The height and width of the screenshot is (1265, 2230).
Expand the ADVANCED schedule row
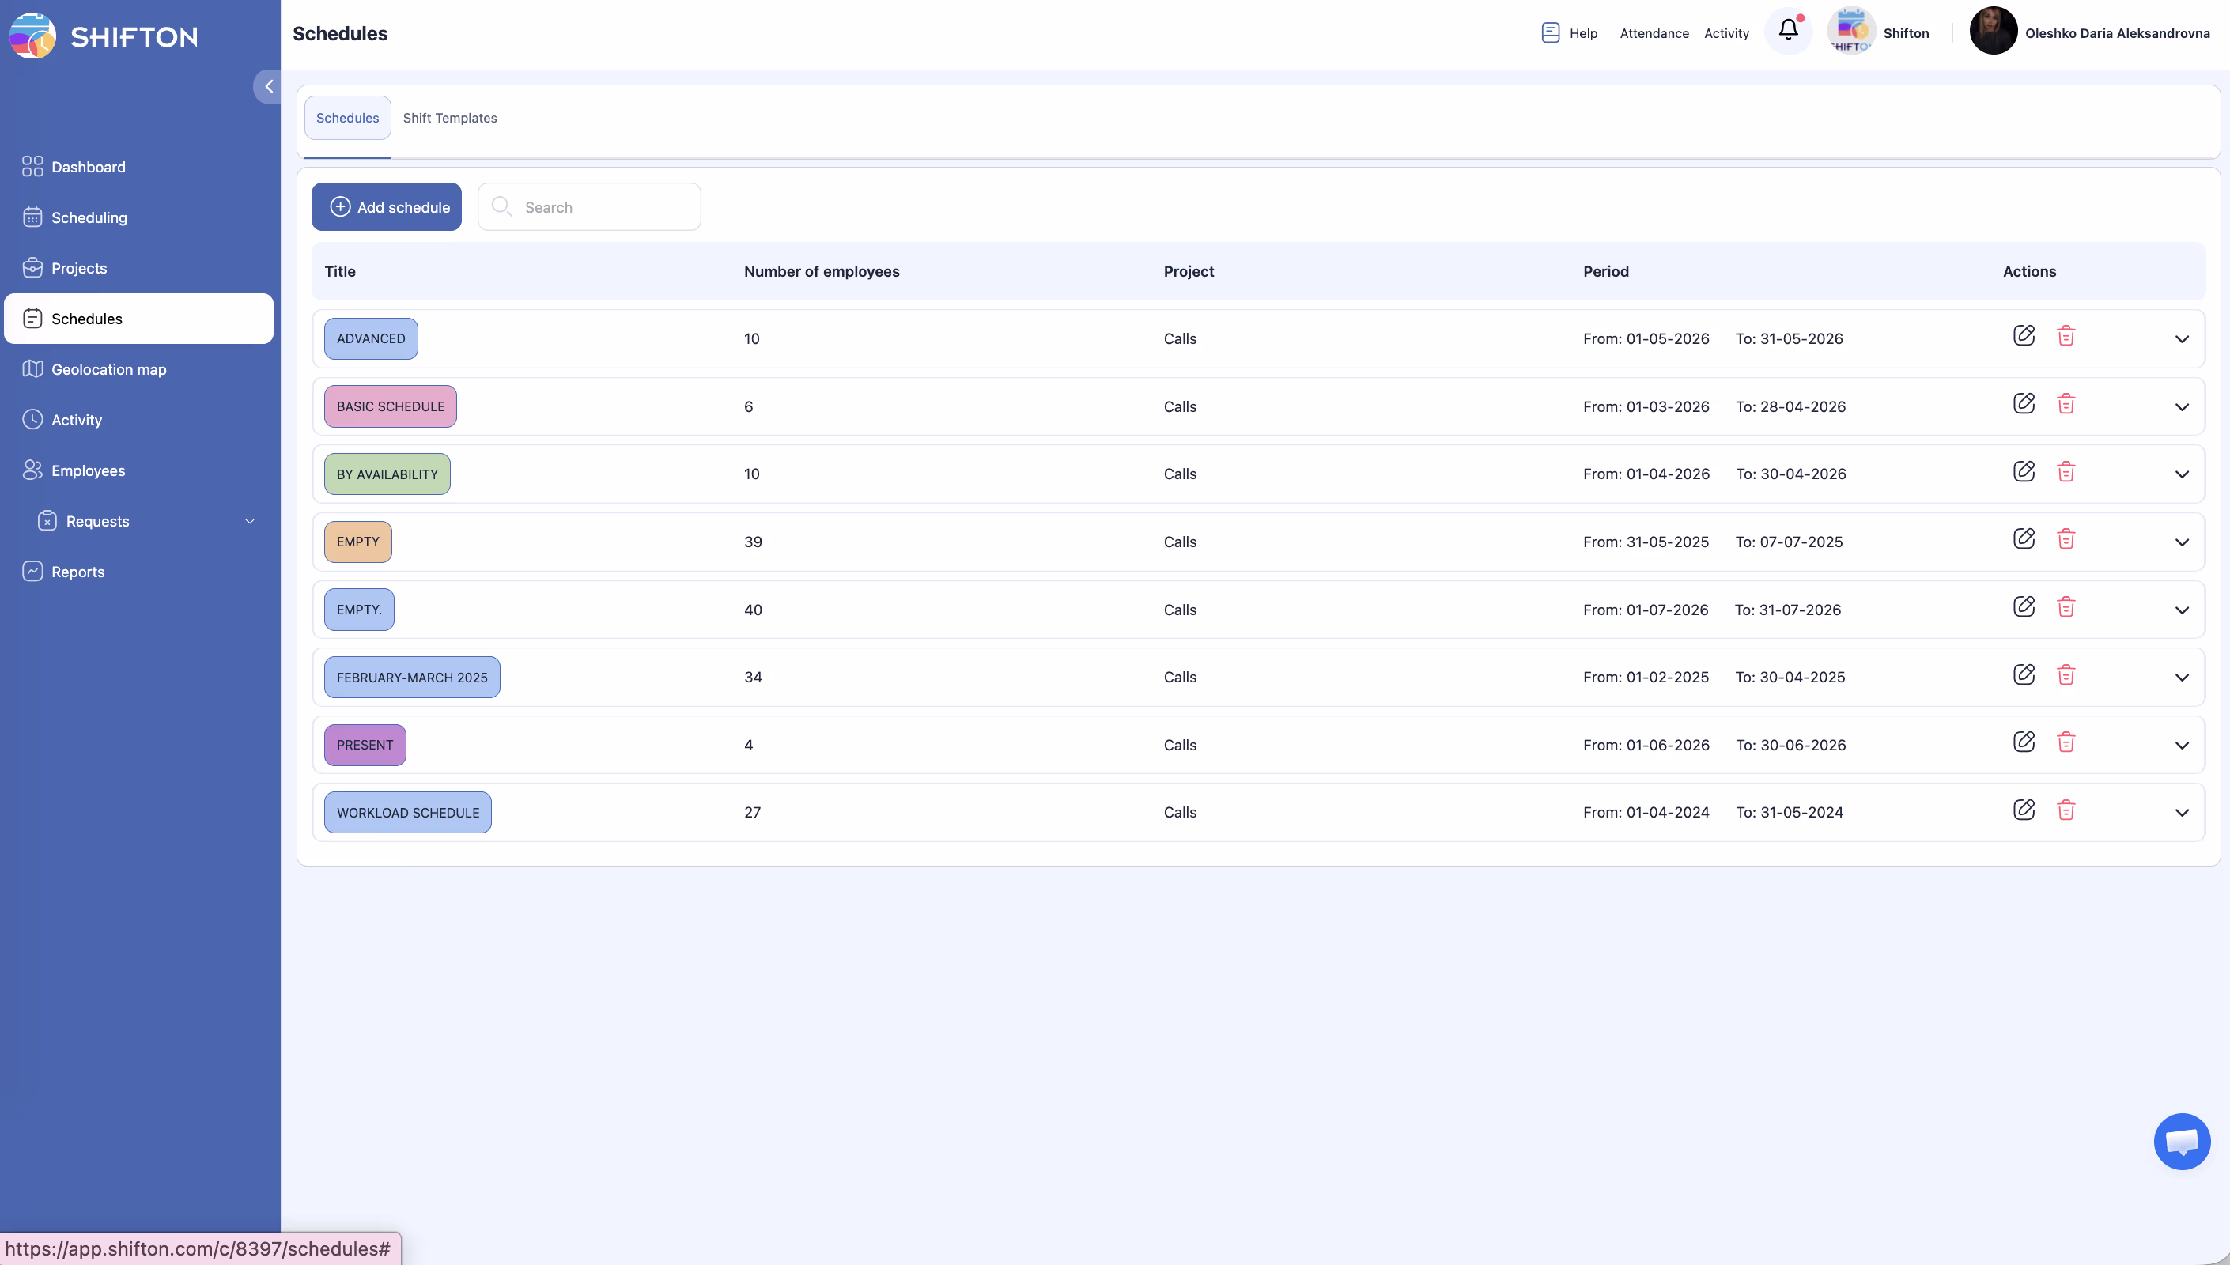click(2181, 339)
